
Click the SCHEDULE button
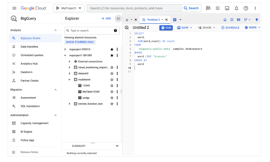(230, 28)
